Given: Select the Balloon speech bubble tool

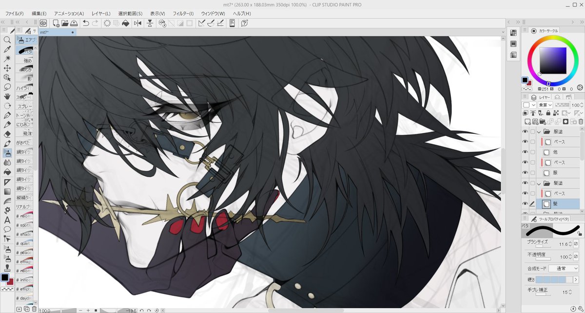Looking at the screenshot, I should tap(7, 229).
